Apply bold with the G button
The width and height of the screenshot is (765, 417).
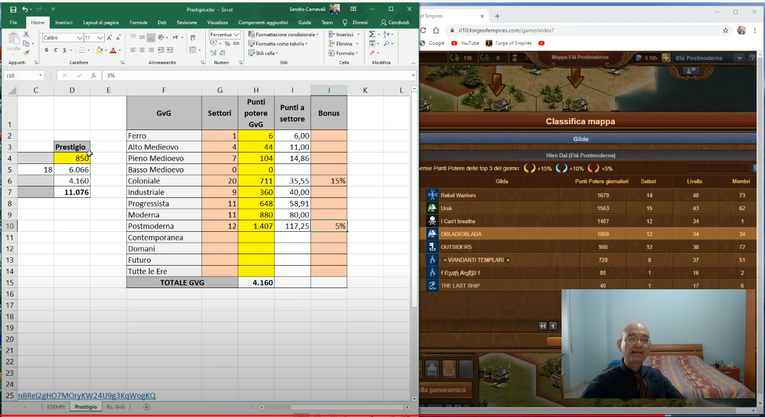click(47, 50)
